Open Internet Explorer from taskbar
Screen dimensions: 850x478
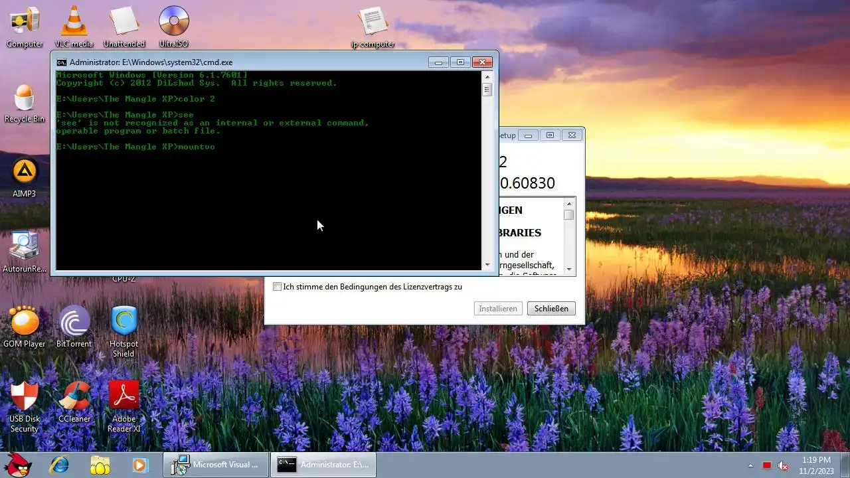click(59, 465)
